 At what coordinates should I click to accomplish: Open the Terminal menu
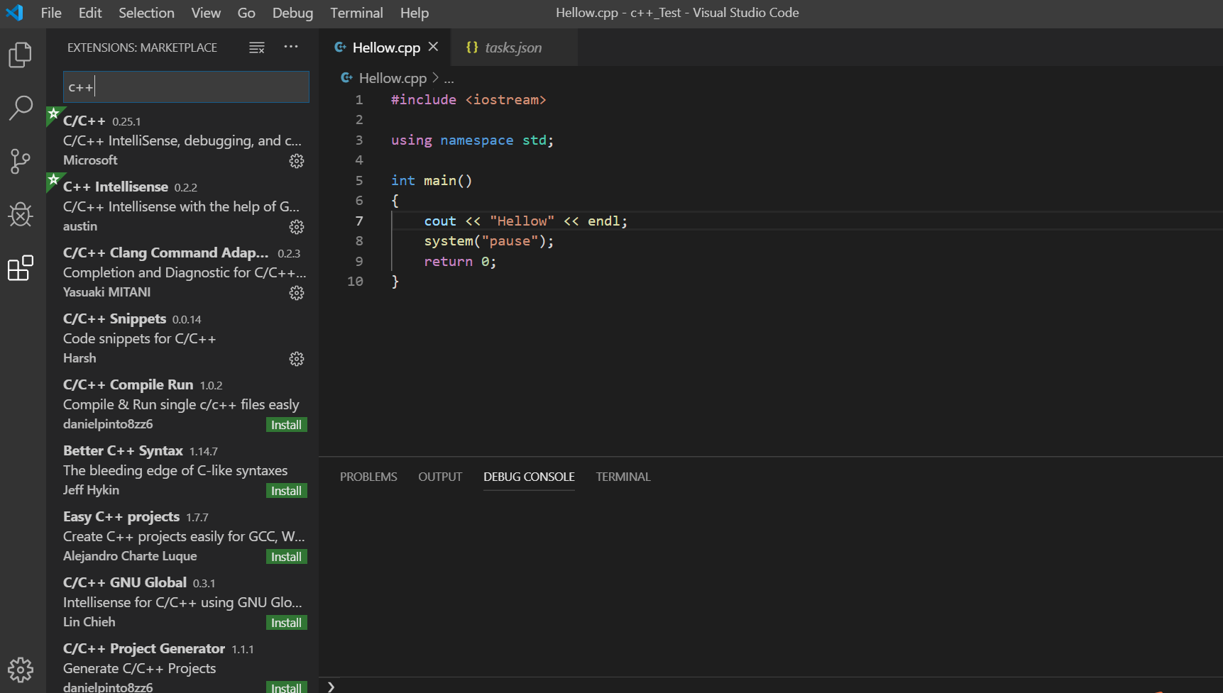pos(356,13)
